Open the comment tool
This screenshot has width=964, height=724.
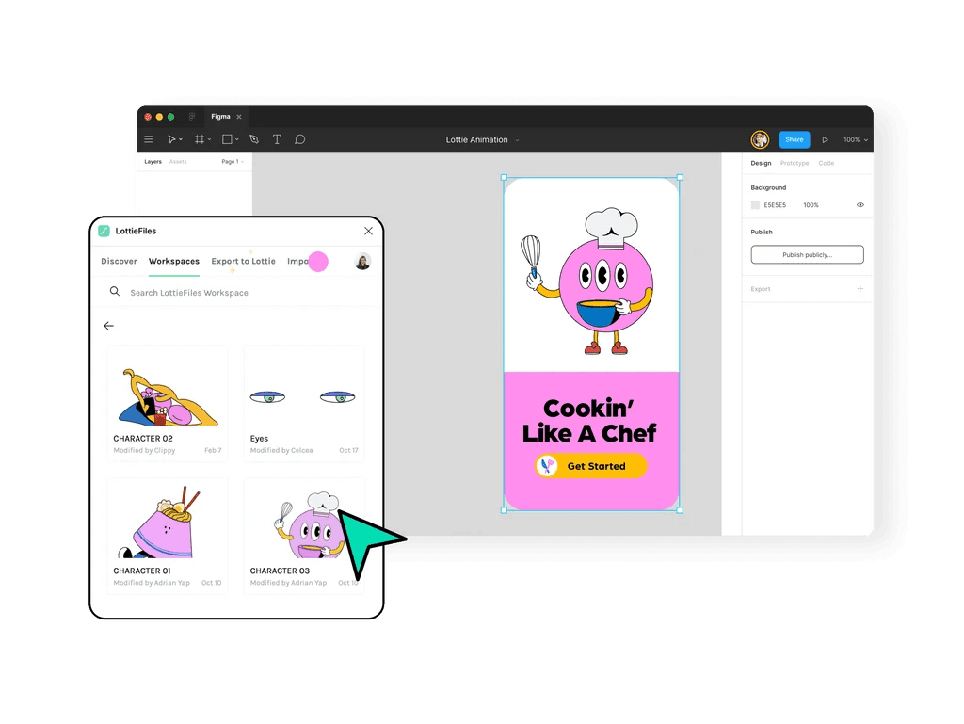[299, 138]
